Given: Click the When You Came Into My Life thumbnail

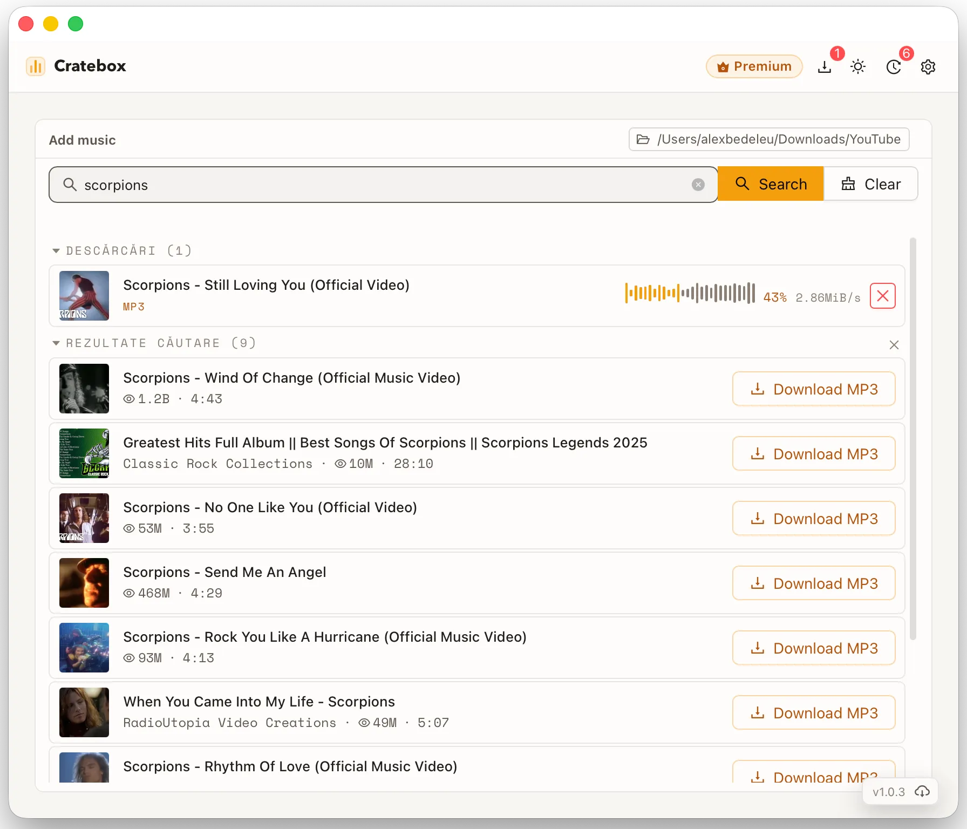Looking at the screenshot, I should [x=84, y=712].
